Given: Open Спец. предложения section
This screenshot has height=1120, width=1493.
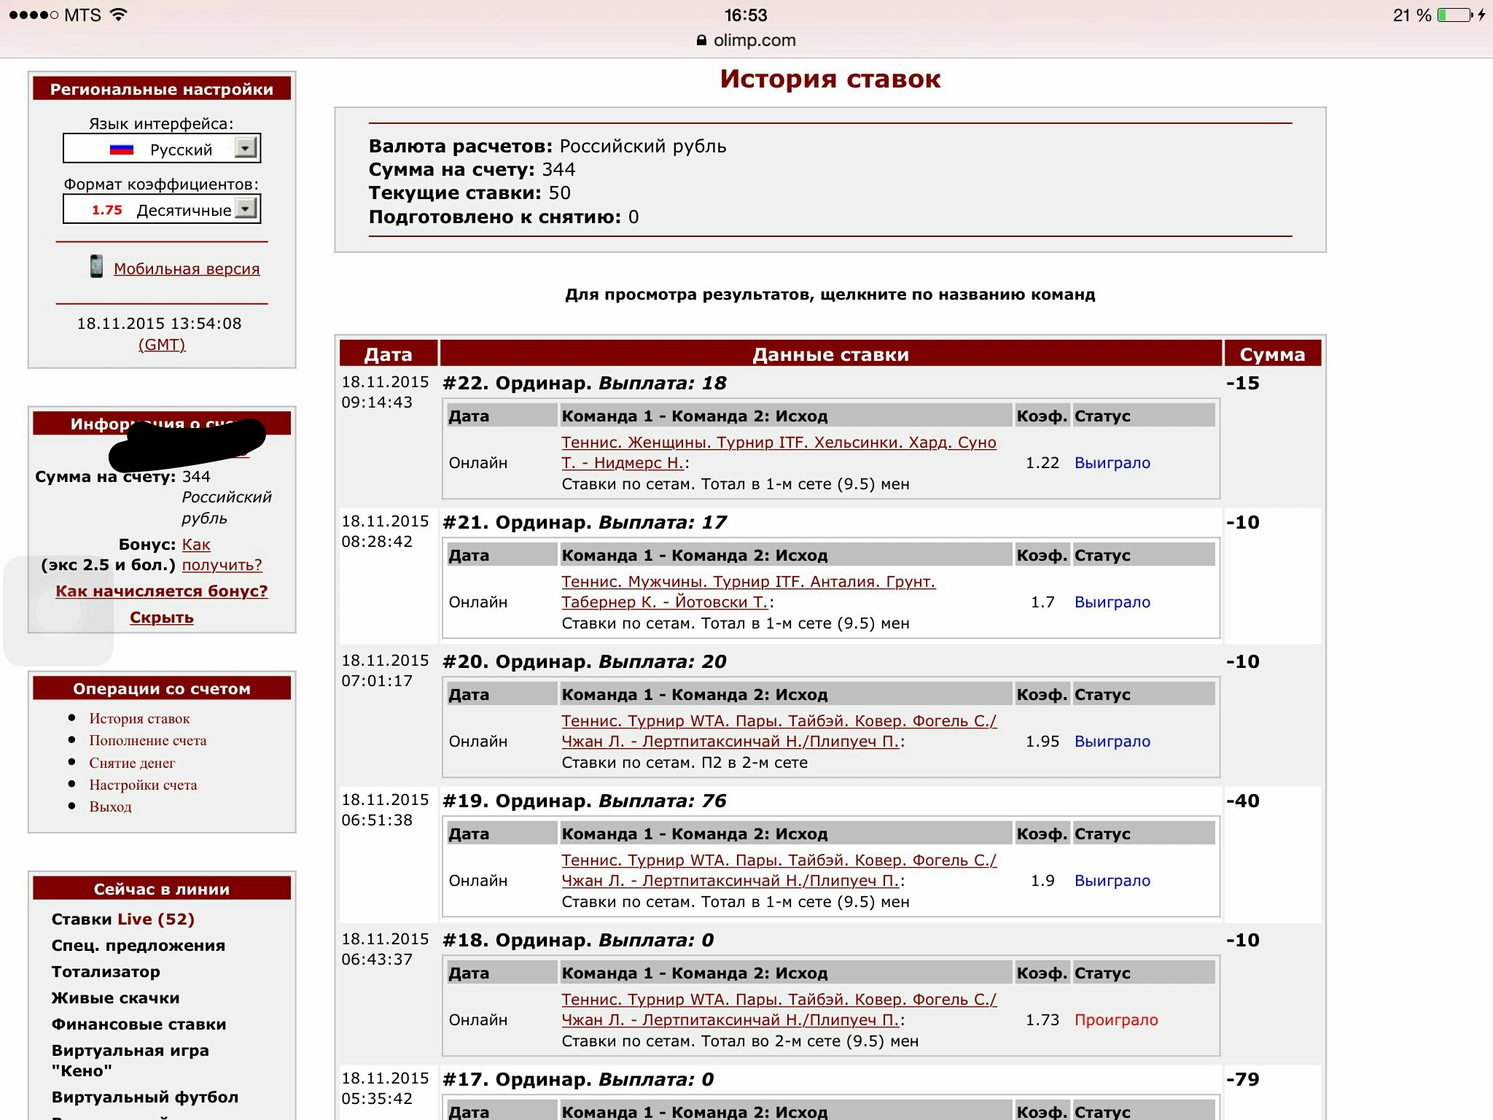Looking at the screenshot, I should (x=139, y=945).
